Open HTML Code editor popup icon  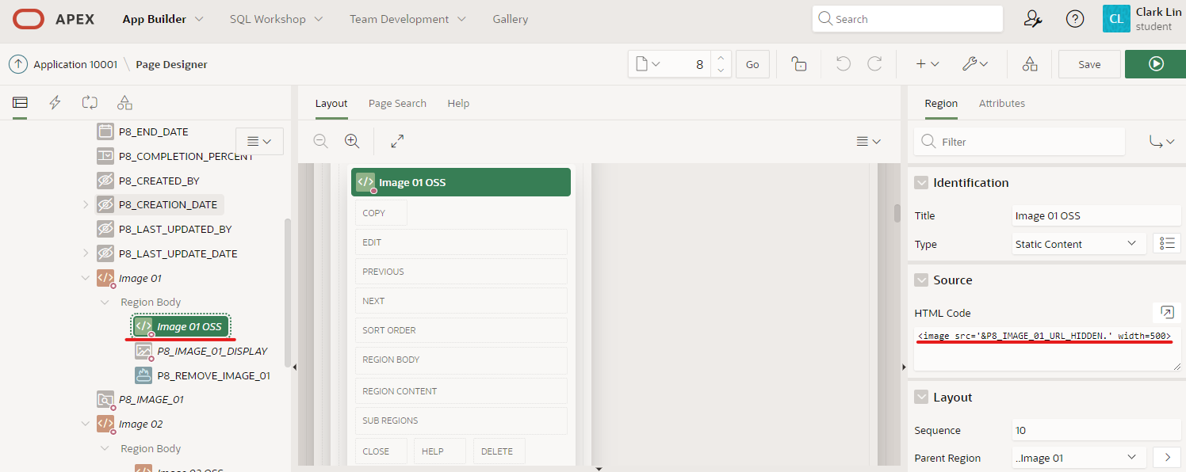coord(1166,312)
